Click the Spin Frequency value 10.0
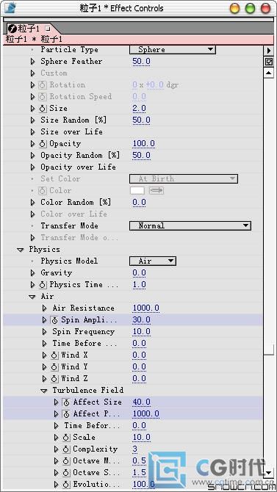 (141, 332)
